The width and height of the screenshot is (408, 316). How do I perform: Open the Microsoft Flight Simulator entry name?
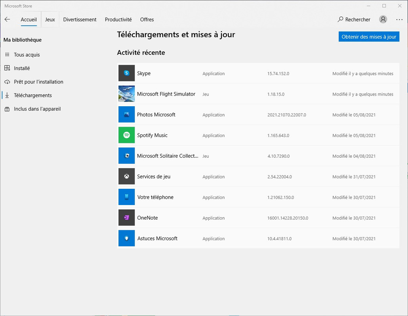click(166, 94)
